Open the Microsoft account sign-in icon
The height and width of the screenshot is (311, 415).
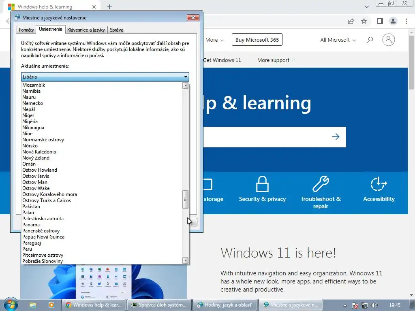click(389, 40)
